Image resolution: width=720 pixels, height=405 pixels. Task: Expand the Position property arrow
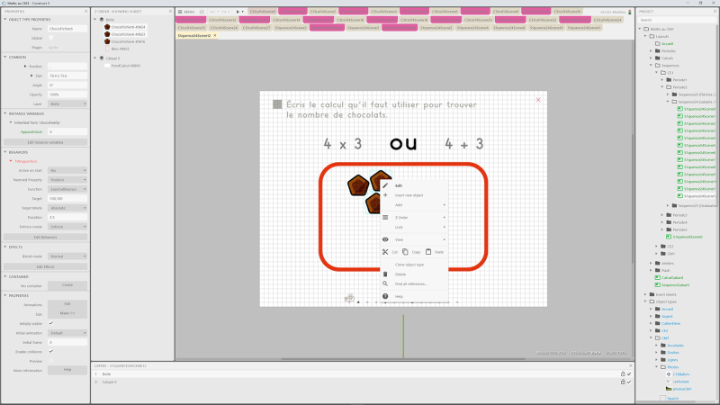click(x=25, y=66)
